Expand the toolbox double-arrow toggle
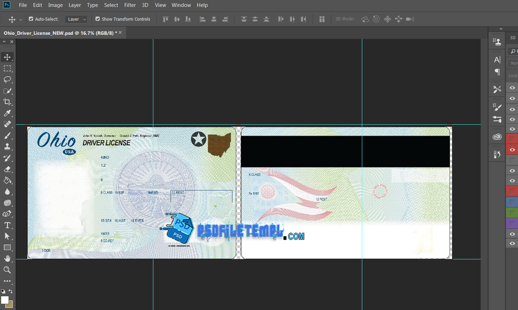 tap(4, 42)
